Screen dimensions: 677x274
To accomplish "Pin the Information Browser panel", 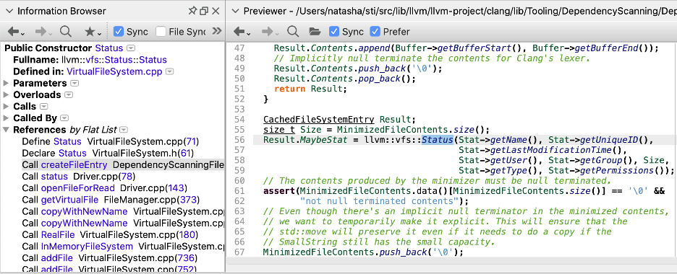I will click(x=192, y=12).
